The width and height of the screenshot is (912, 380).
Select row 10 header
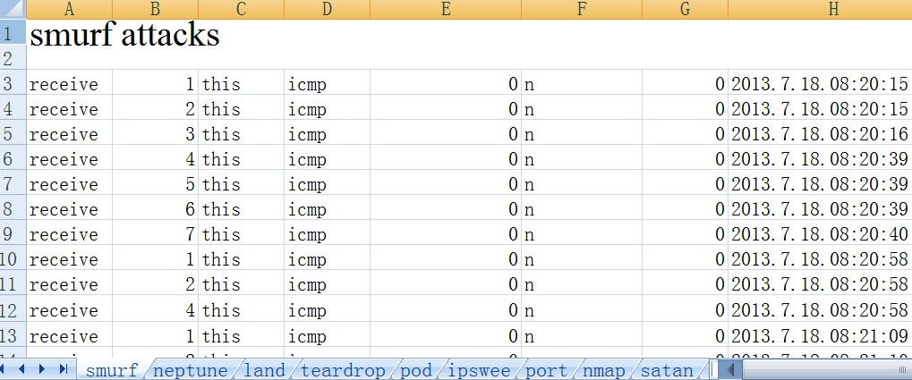[13, 258]
